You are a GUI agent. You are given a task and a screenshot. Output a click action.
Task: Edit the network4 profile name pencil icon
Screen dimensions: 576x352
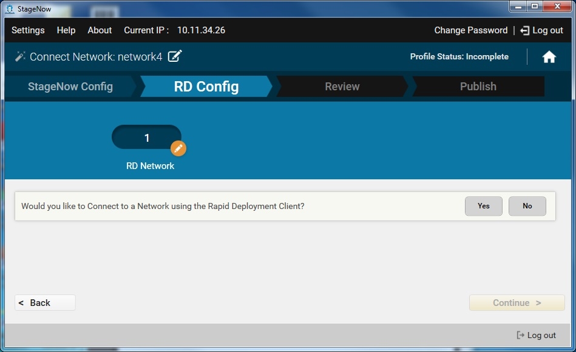pyautogui.click(x=175, y=56)
